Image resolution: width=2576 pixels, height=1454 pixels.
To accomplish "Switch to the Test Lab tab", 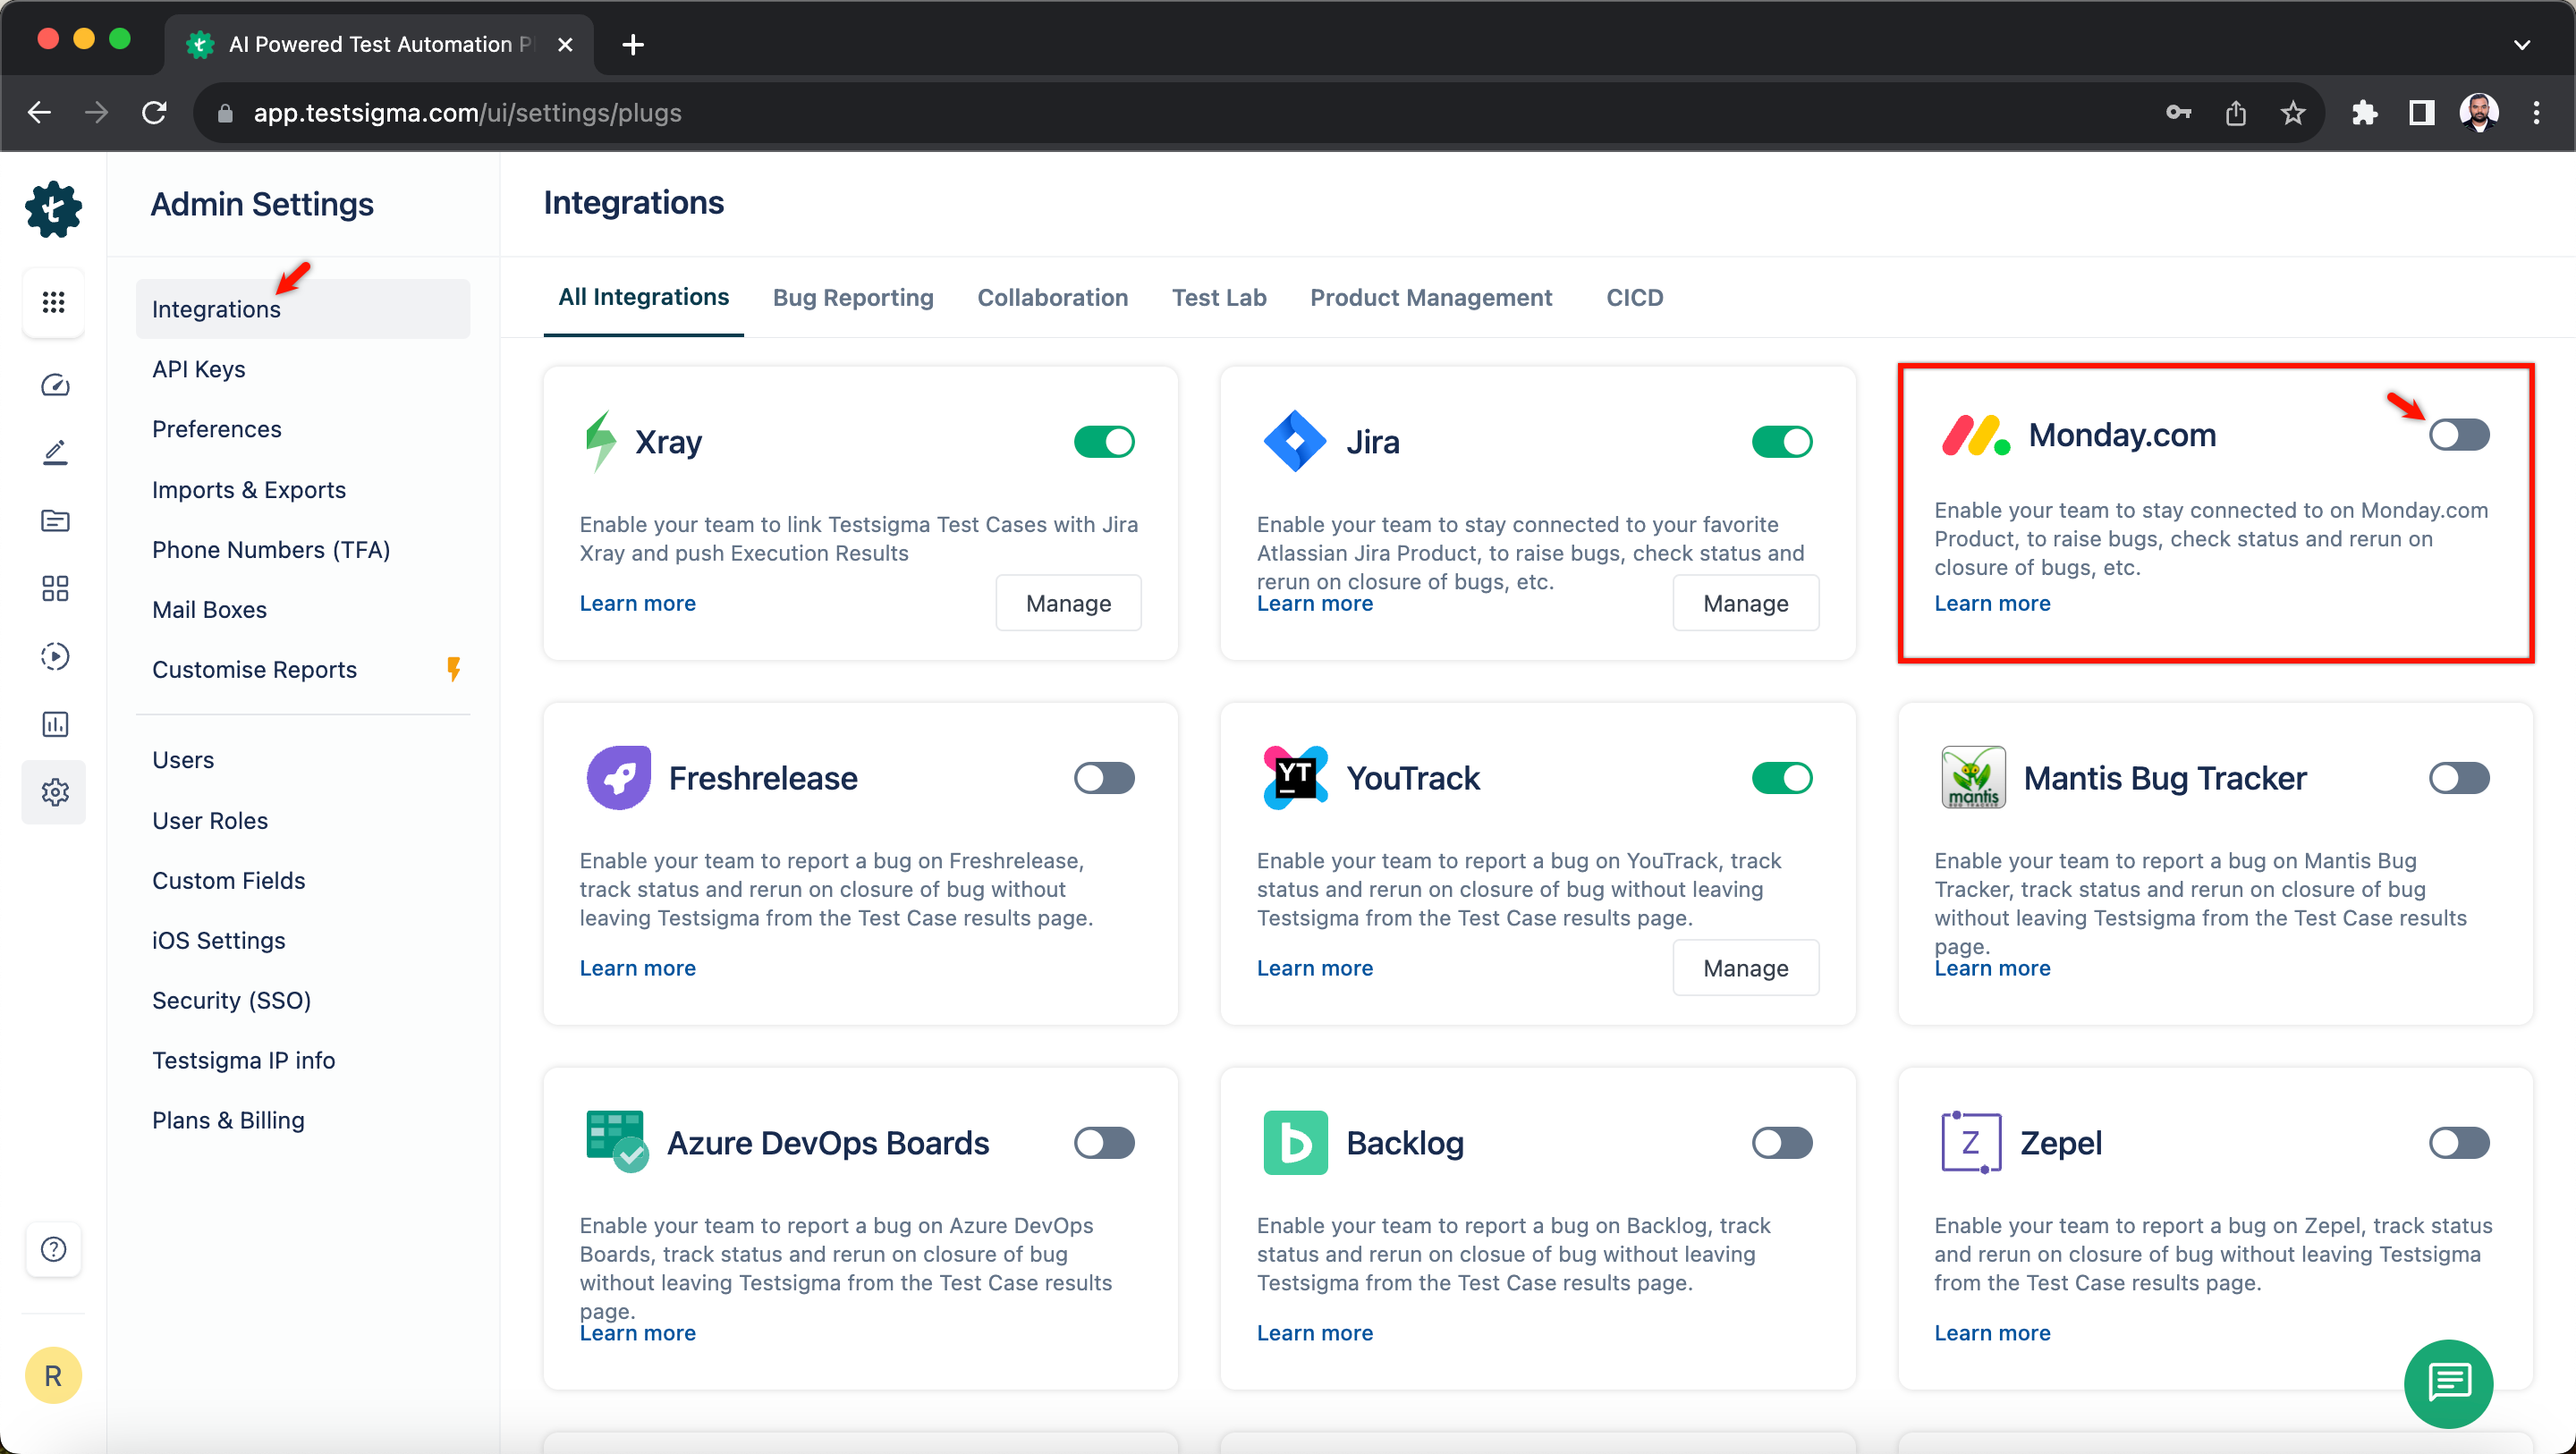I will tap(1218, 297).
